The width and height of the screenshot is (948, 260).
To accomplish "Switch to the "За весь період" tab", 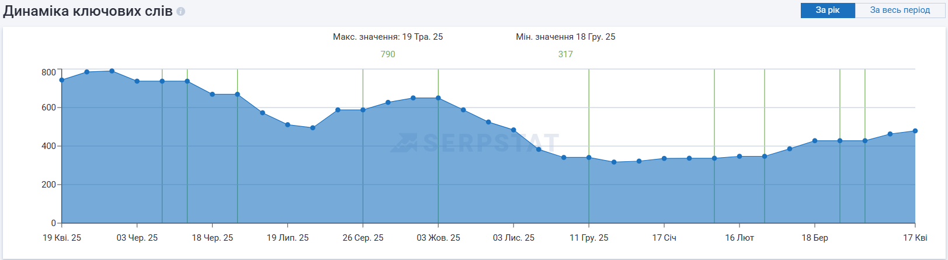I will (900, 10).
